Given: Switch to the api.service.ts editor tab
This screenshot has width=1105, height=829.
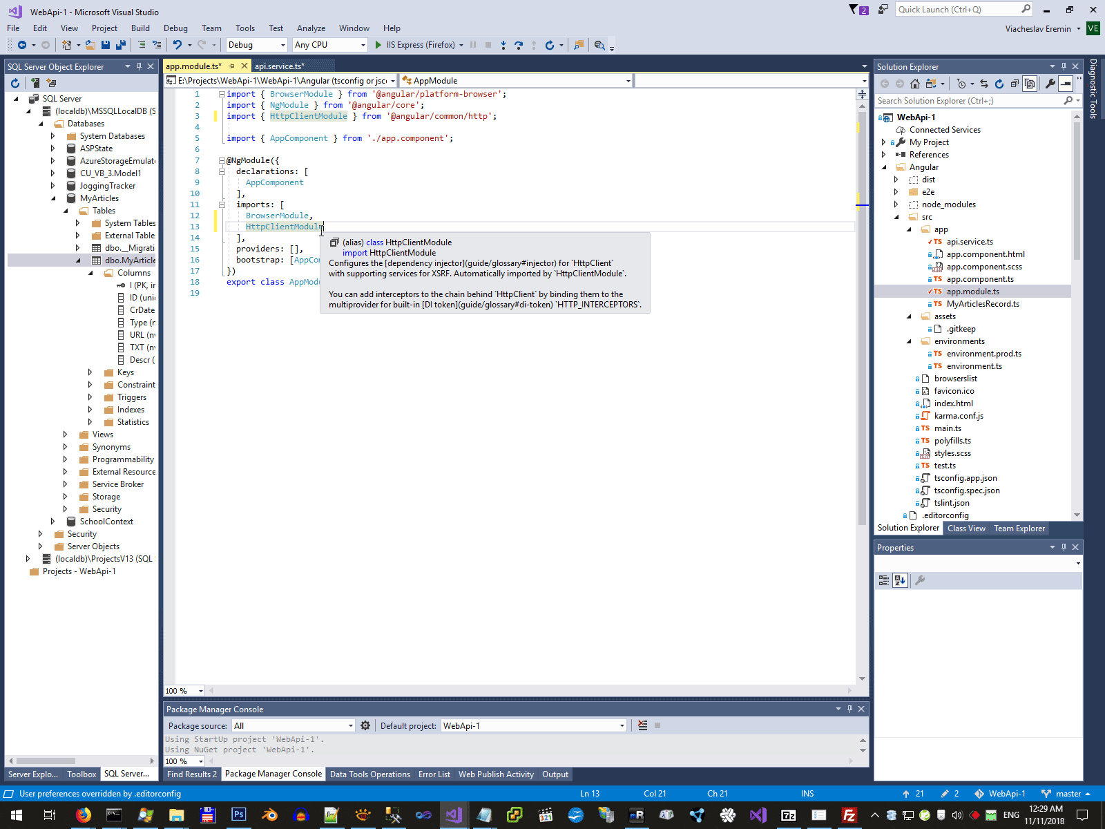Looking at the screenshot, I should click(278, 66).
